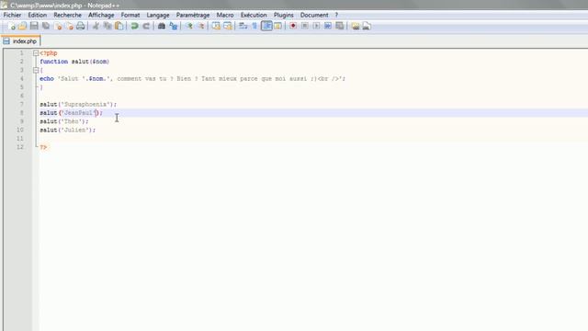Click the salut('Julien'); line
This screenshot has width=588, height=331.
click(67, 130)
